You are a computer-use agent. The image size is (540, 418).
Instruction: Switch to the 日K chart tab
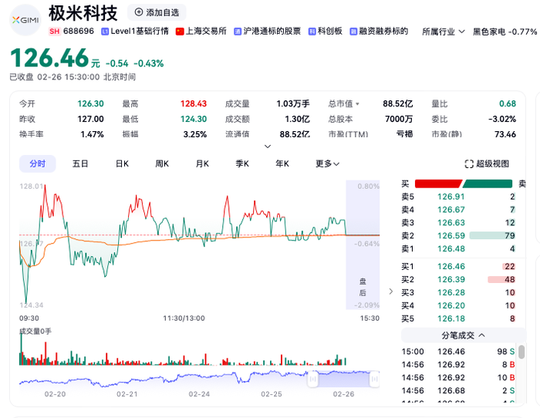pos(122,164)
